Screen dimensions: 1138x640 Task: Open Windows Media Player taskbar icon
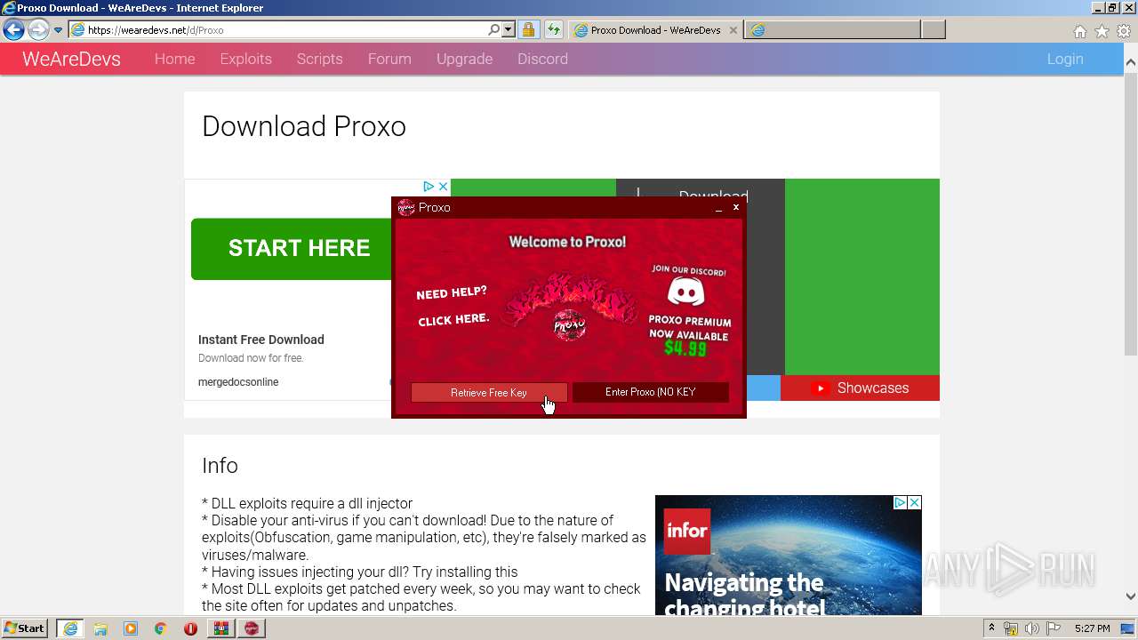(131, 628)
